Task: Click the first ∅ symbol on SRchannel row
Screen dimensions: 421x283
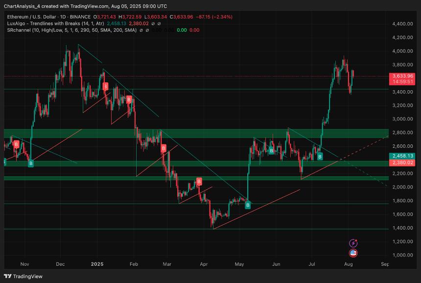Action: coord(141,30)
